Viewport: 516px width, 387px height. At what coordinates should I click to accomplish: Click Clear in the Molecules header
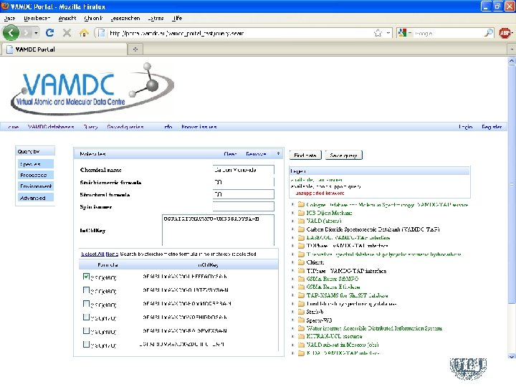pos(230,153)
